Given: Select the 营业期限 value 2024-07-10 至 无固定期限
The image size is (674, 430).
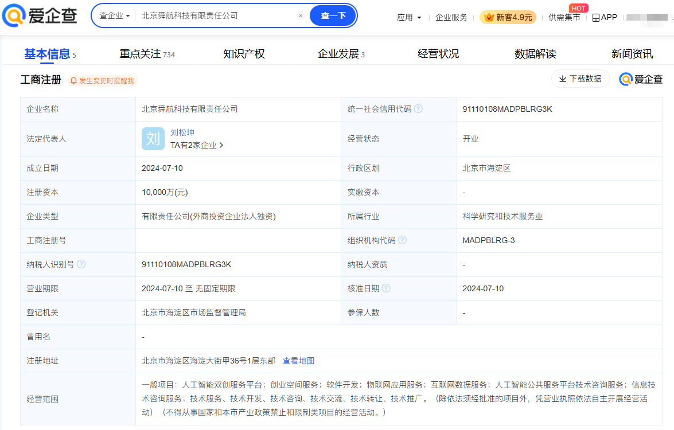Looking at the screenshot, I should pos(188,288).
